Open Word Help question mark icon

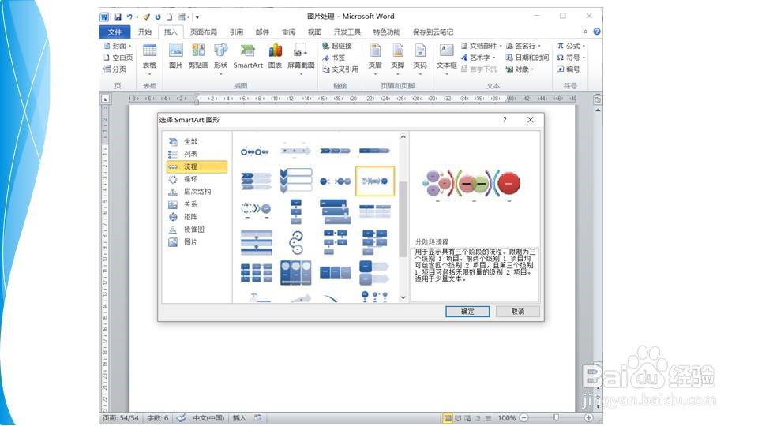tap(597, 32)
